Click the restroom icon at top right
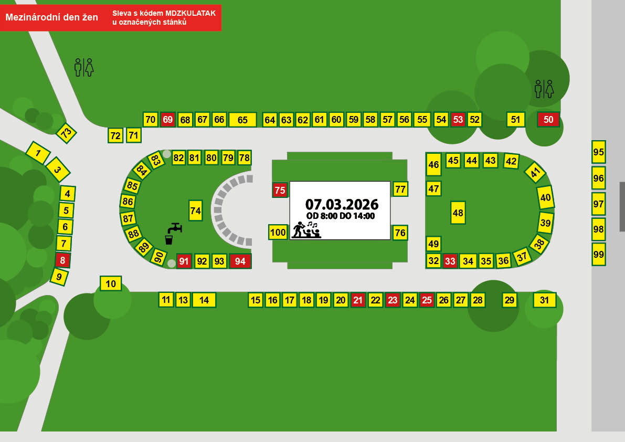The width and height of the screenshot is (625, 442). [544, 89]
